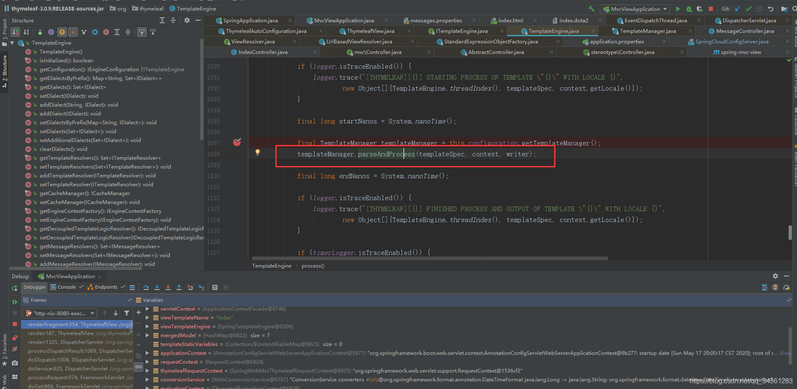This screenshot has width=797, height=389.
Task: Toggle Show Properties (p) in Structure
Action: [x=51, y=32]
